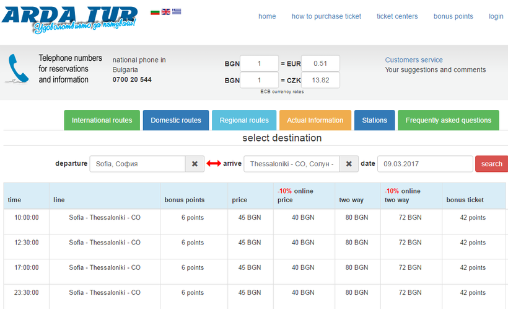Open the Customers service link
This screenshot has width=508, height=309.
(x=414, y=60)
